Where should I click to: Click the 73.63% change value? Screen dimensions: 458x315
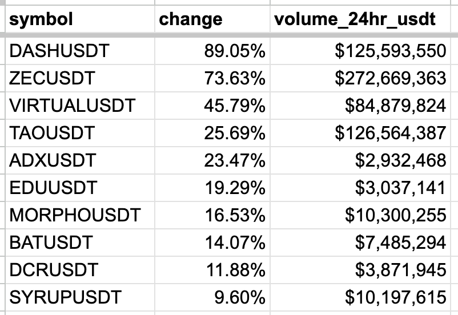[x=234, y=79]
